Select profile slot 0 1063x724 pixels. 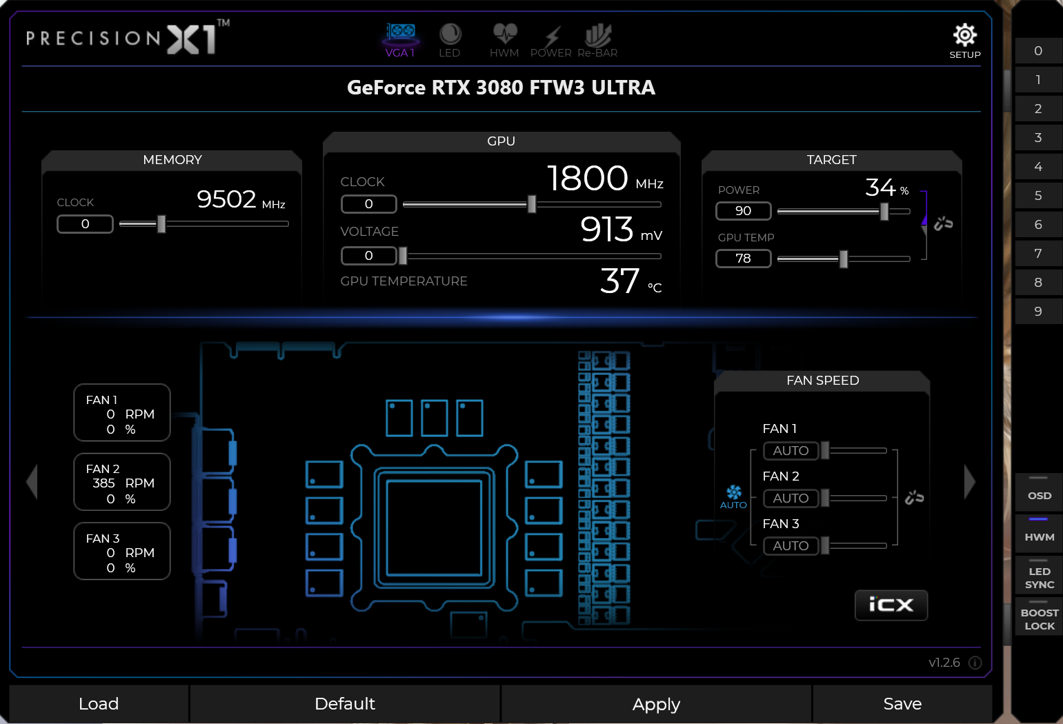(x=1038, y=51)
